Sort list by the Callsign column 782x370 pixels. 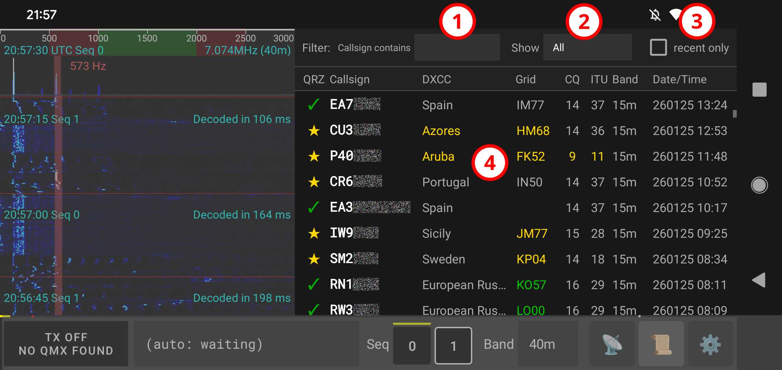pos(349,79)
